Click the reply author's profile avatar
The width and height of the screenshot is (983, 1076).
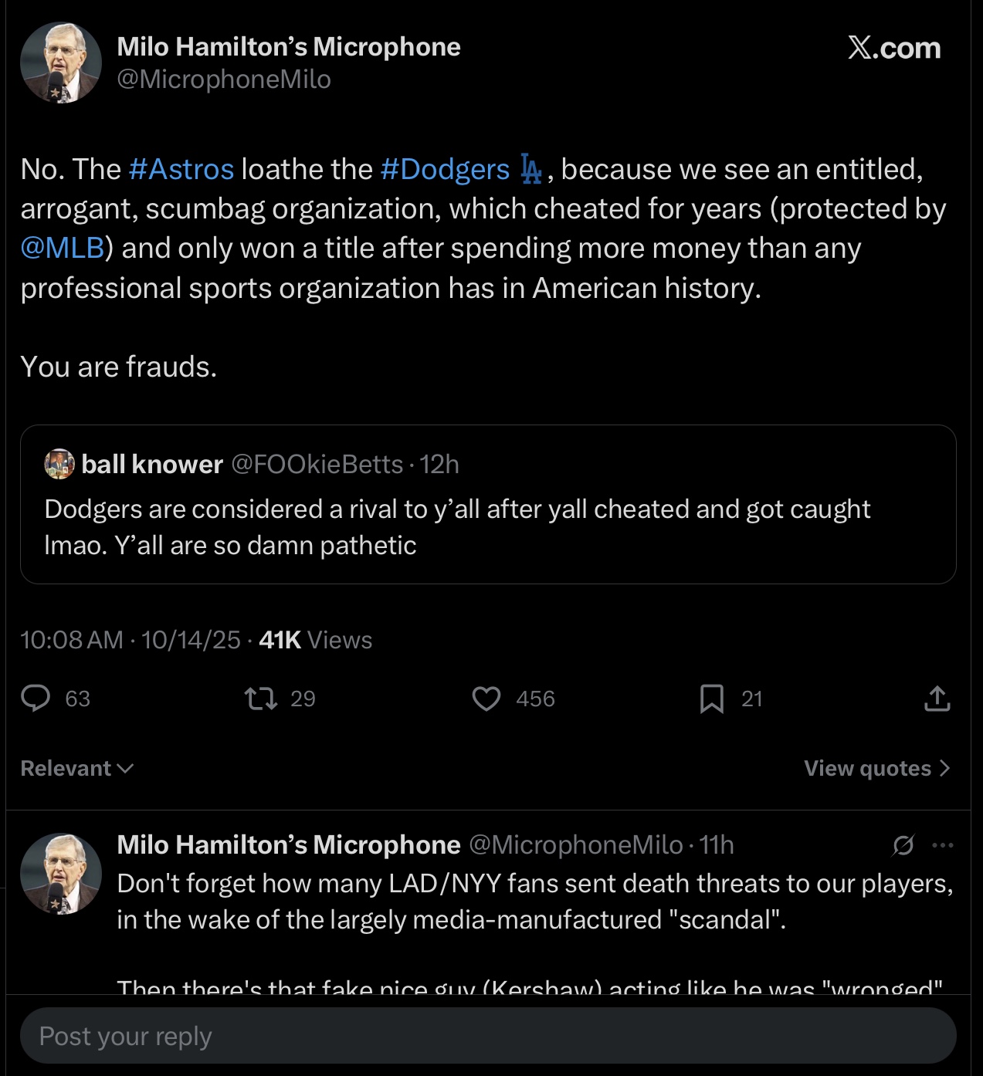61,874
